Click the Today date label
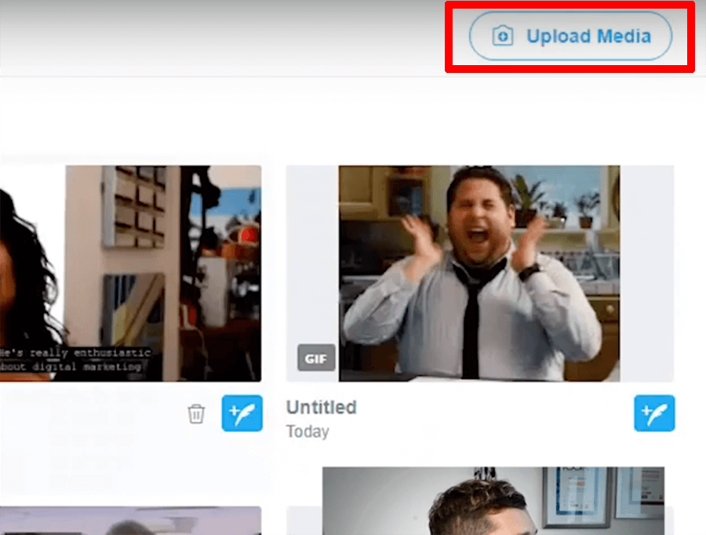706x535 pixels. pyautogui.click(x=308, y=431)
